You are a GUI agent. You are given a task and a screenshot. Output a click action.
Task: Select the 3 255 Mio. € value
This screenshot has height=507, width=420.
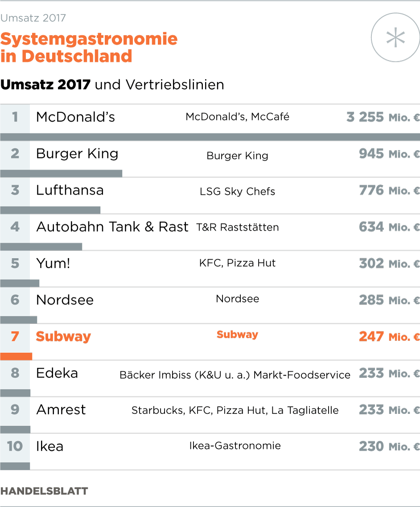coord(383,117)
